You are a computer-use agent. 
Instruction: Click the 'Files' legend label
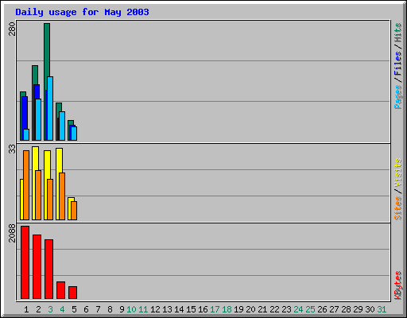click(x=398, y=63)
